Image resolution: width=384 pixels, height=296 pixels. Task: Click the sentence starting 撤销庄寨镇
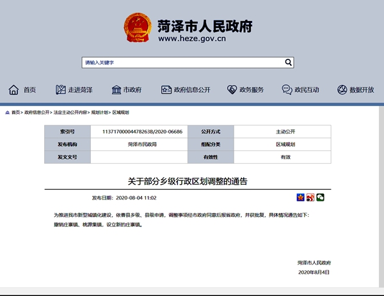click(98, 224)
